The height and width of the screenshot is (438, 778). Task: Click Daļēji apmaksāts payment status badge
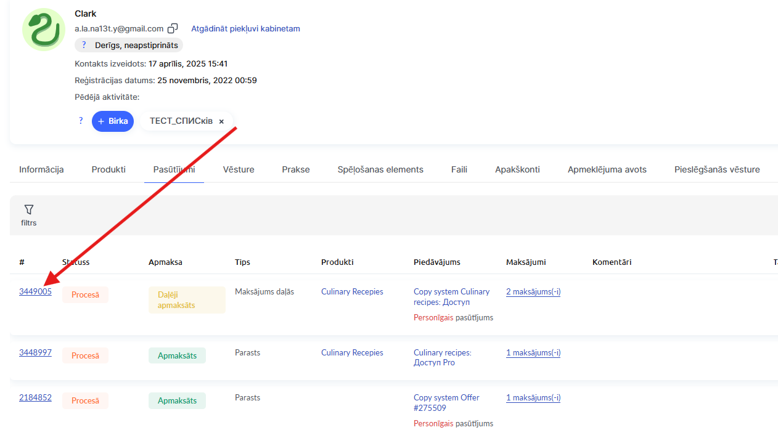(x=187, y=300)
